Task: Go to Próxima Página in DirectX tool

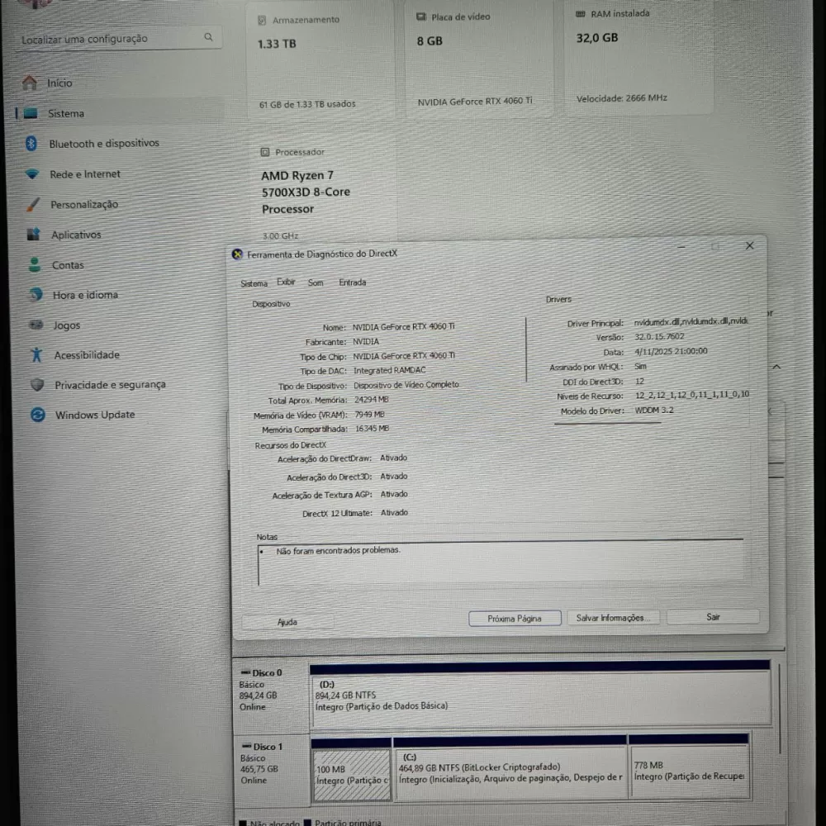Action: pos(515,619)
